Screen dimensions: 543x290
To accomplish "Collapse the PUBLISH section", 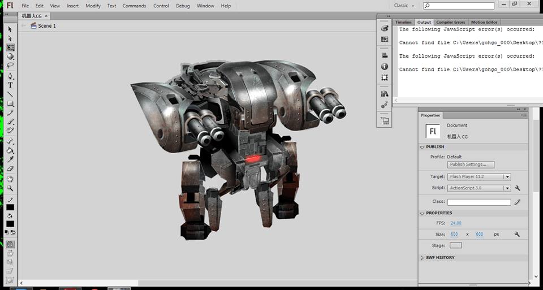I will (x=422, y=147).
